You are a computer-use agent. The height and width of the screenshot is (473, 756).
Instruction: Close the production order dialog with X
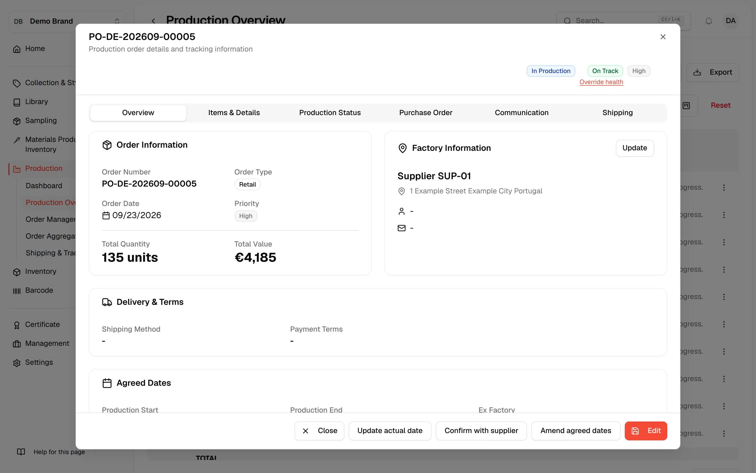pyautogui.click(x=663, y=37)
